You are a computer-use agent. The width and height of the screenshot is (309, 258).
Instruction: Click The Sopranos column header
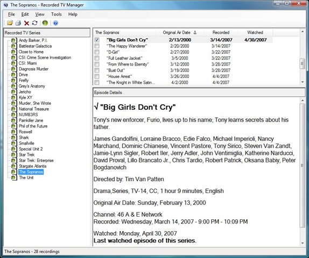[x=124, y=32]
